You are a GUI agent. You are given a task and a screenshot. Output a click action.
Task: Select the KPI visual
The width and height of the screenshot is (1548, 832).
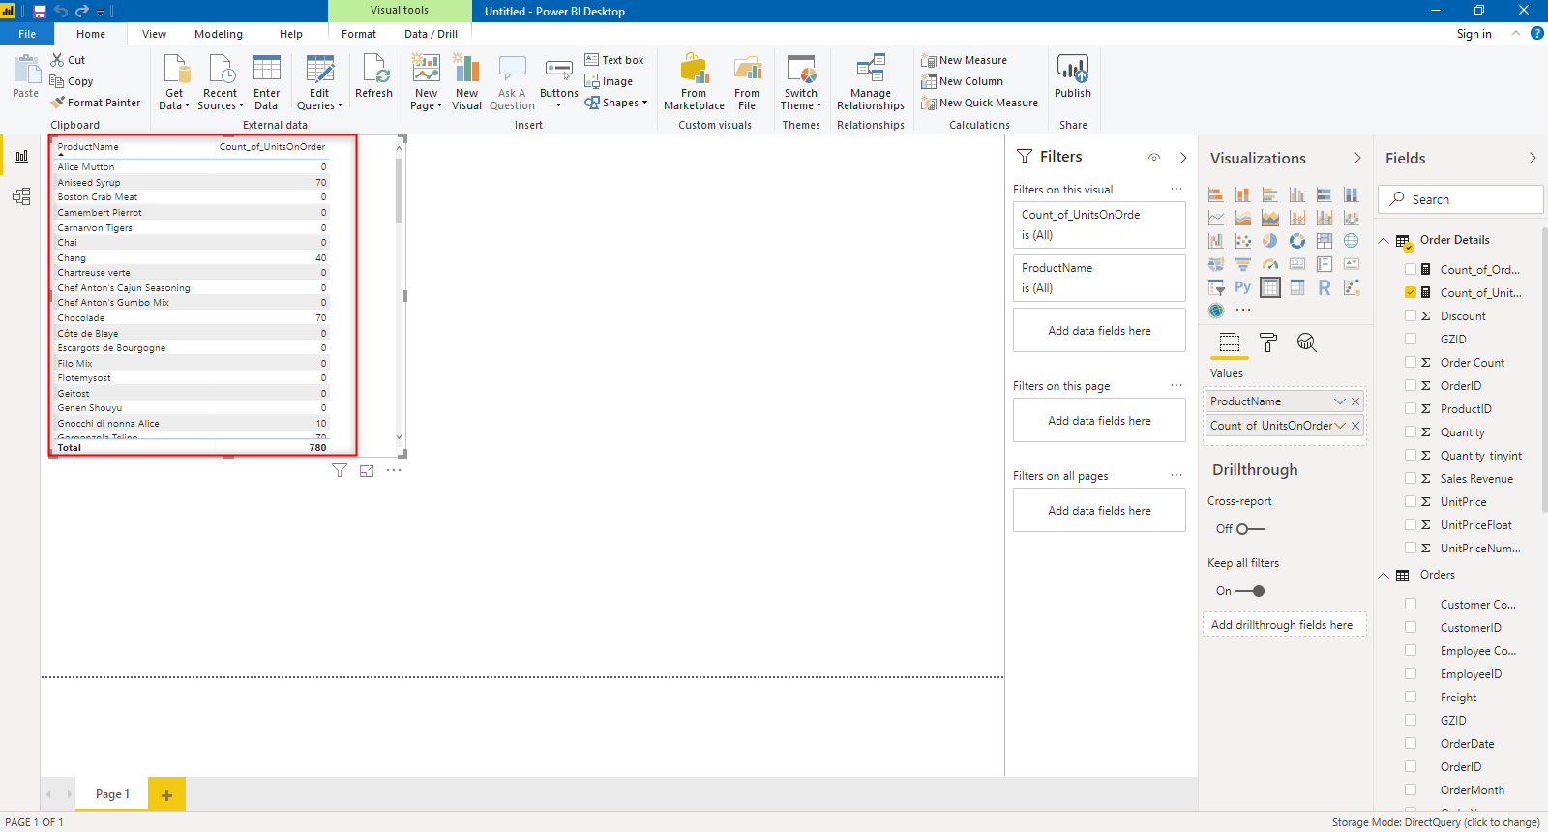click(1352, 264)
